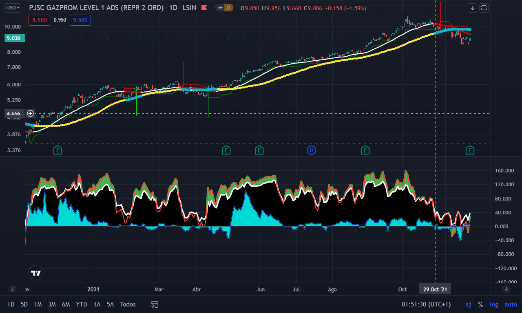Click the blue 9.500 buy price button
The image size is (522, 313).
pos(80,20)
